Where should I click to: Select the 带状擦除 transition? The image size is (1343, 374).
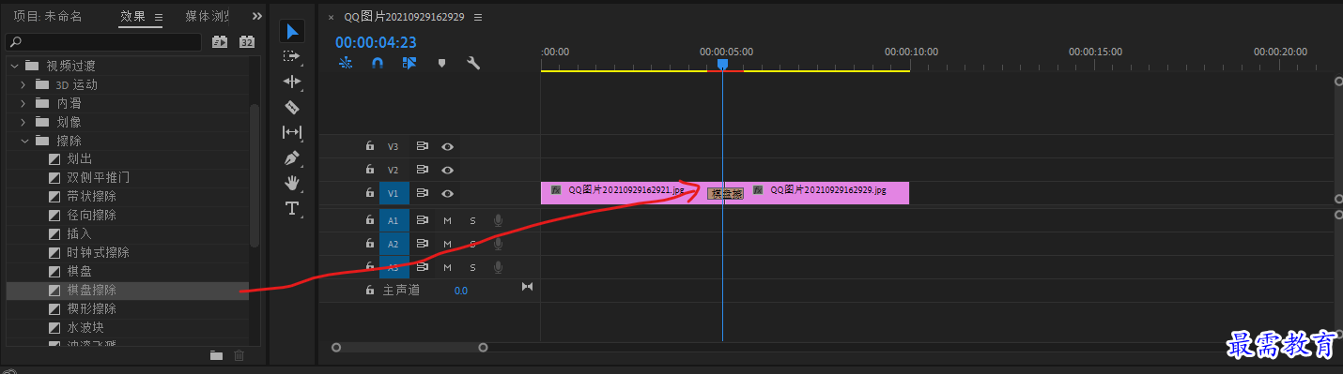[x=92, y=197]
